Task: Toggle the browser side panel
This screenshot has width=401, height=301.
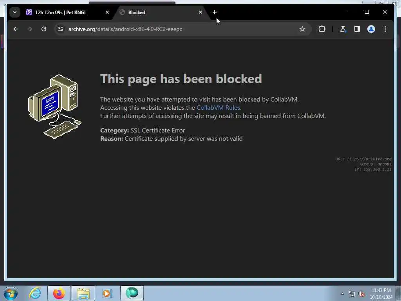Action: [x=357, y=29]
